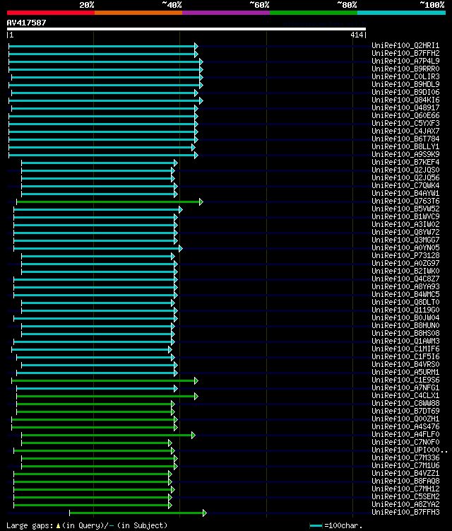Select label UniRef100_Q8DLT0
Viewport: 452px width, 531px height.
(405, 303)
